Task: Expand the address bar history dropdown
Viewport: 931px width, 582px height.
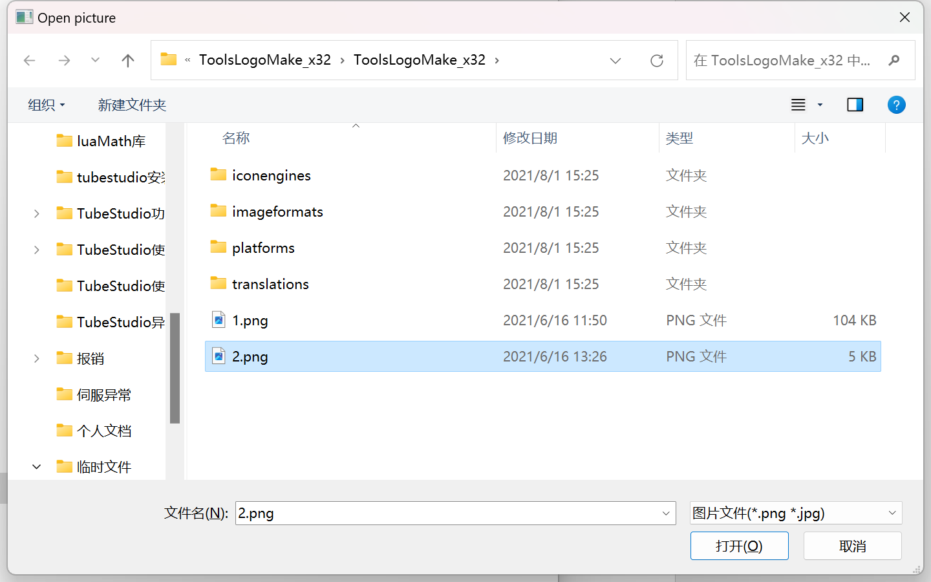Action: [x=615, y=61]
